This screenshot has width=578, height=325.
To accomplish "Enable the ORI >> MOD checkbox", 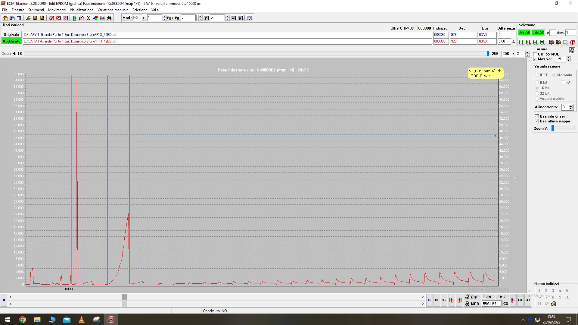I will point(535,54).
